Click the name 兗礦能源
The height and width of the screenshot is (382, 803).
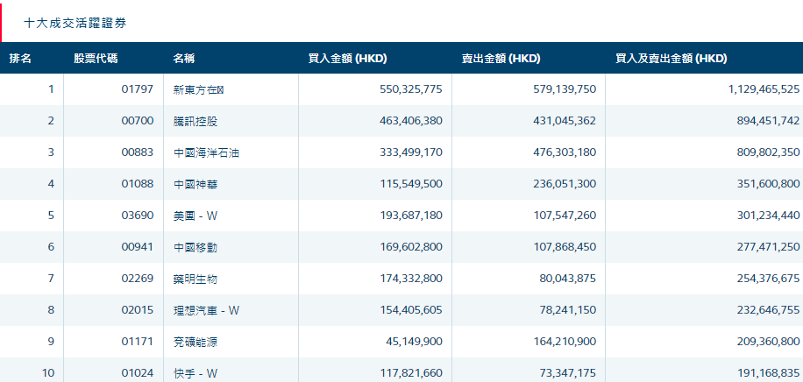pos(195,342)
